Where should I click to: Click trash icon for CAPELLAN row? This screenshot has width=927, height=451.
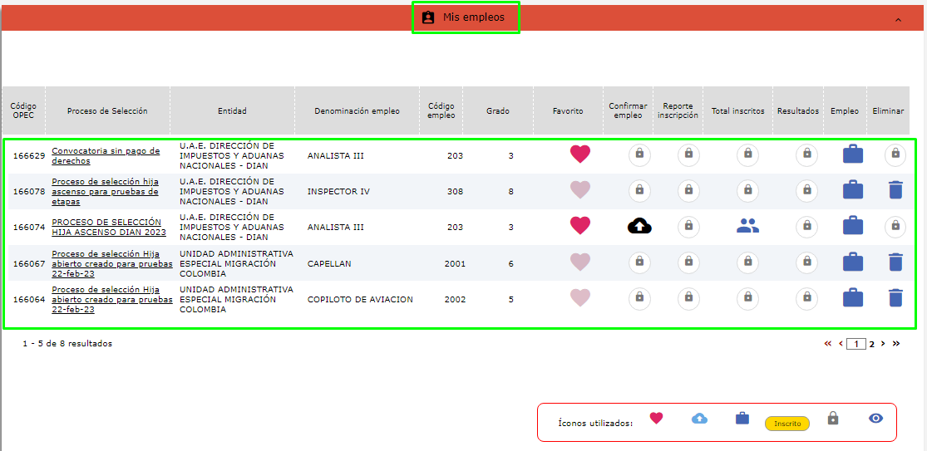pyautogui.click(x=895, y=262)
